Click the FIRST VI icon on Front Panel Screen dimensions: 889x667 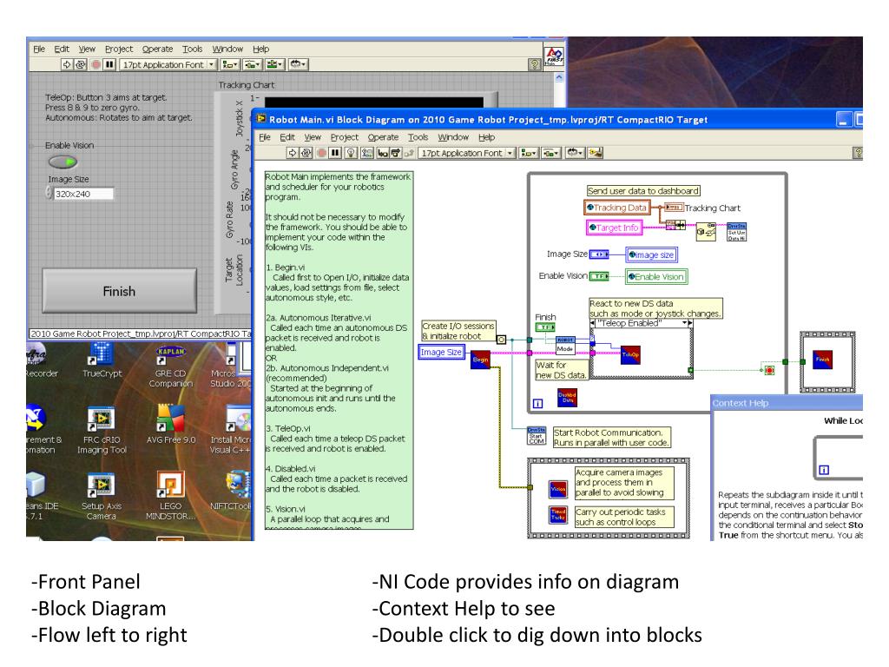[x=553, y=56]
